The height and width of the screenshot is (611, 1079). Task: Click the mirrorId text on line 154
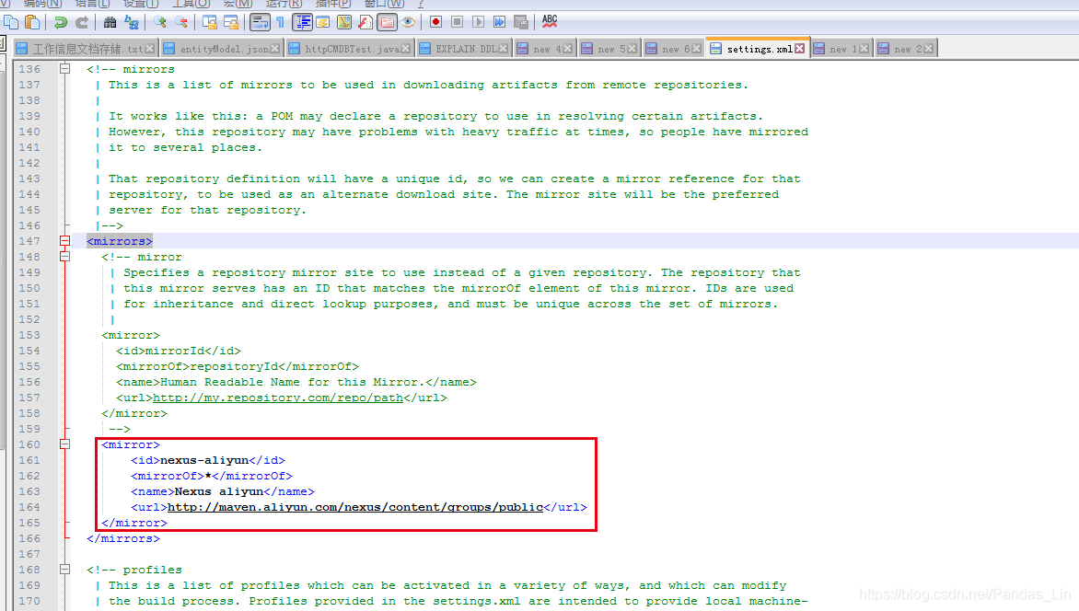(x=175, y=351)
